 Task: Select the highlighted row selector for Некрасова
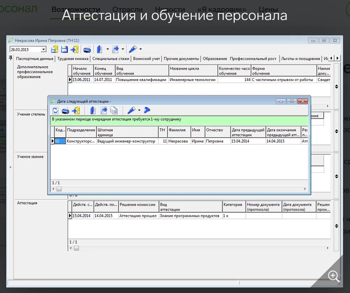pyautogui.click(x=52, y=141)
